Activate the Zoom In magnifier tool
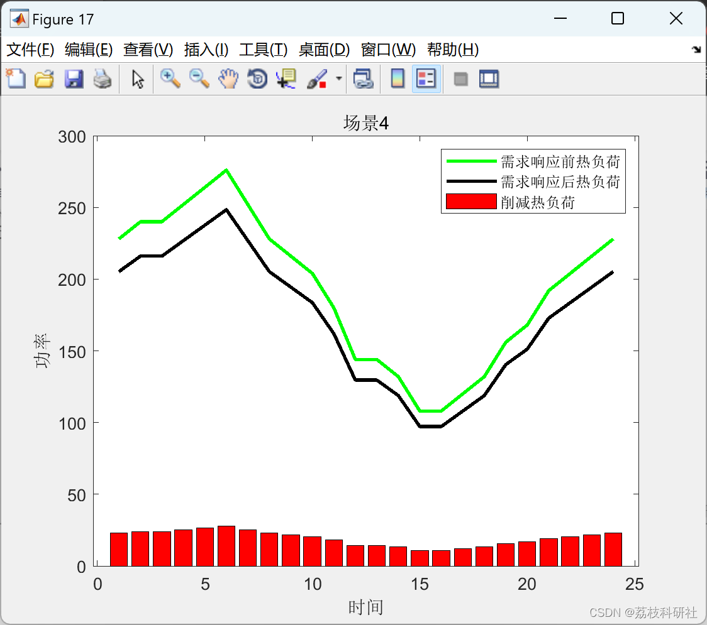 [170, 79]
